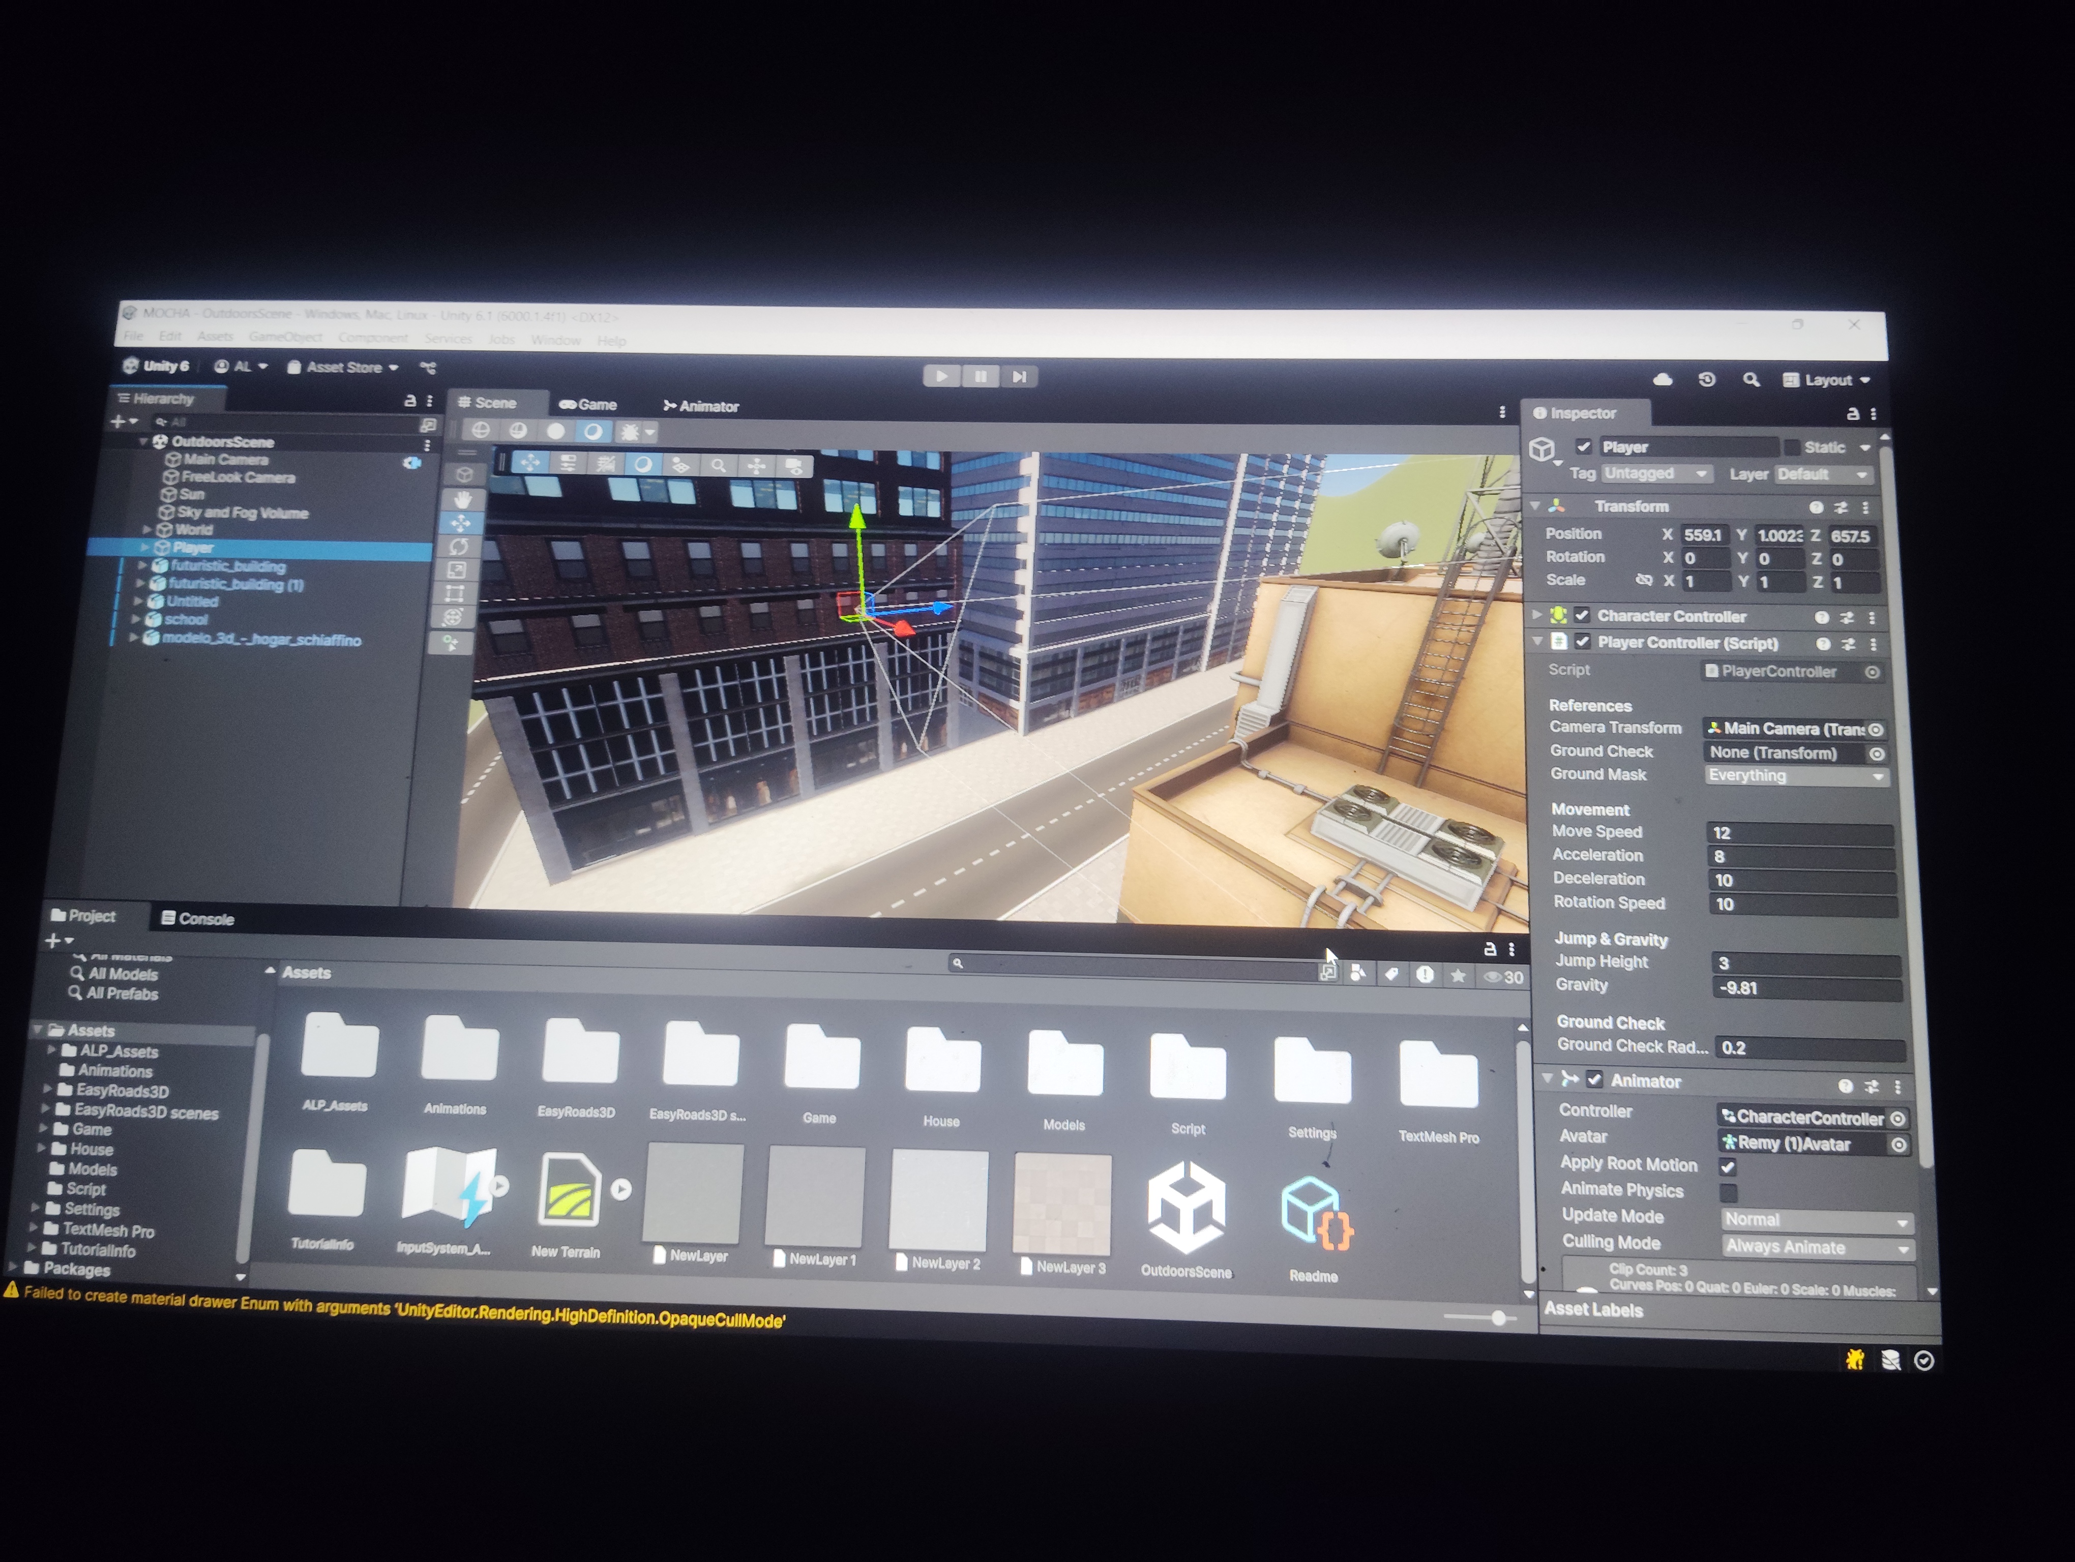Screen dimensions: 2075x1562
Task: Enable Animate Physics checkbox
Action: [1728, 1192]
